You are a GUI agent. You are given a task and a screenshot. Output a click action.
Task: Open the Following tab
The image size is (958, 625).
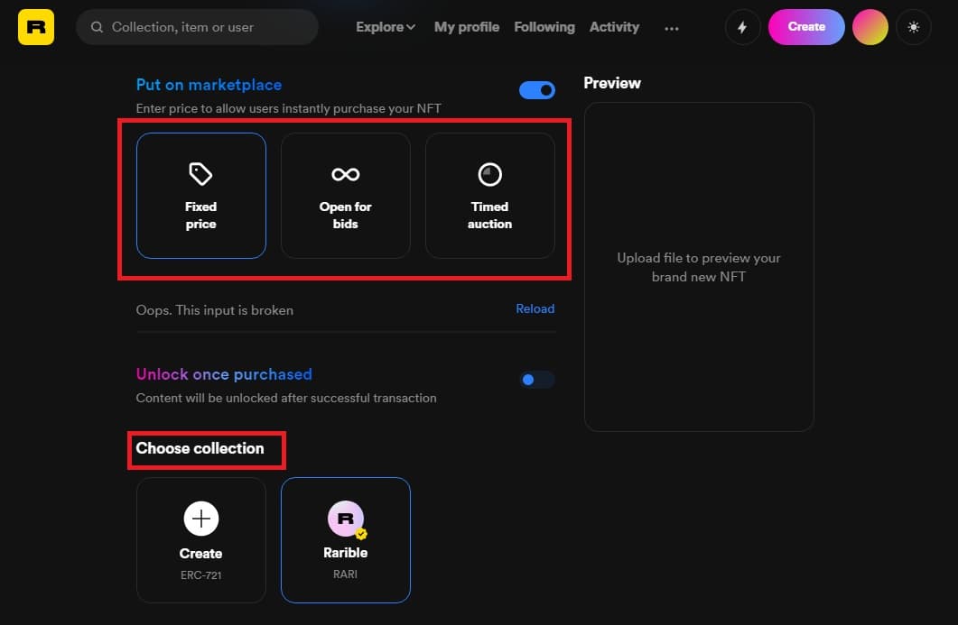click(544, 27)
